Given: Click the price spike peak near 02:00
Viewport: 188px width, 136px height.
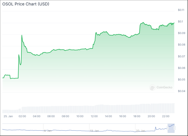Looking at the screenshot, I should point(22,35).
